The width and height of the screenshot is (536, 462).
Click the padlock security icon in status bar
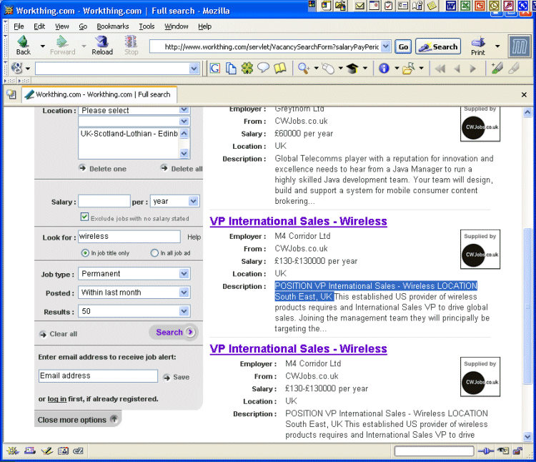[x=518, y=451]
